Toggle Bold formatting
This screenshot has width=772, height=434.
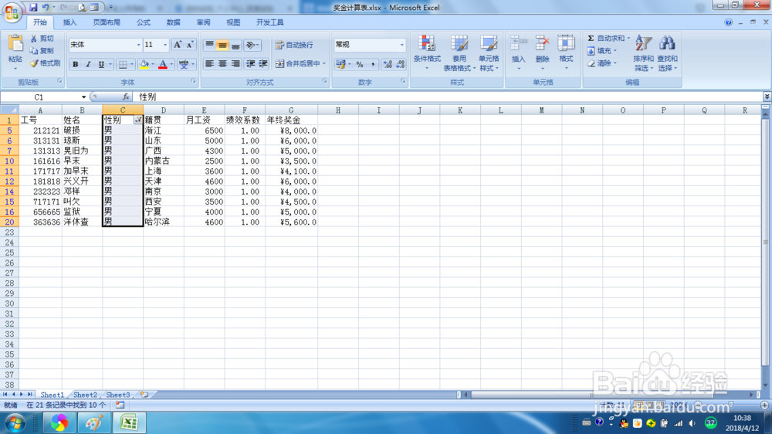76,64
